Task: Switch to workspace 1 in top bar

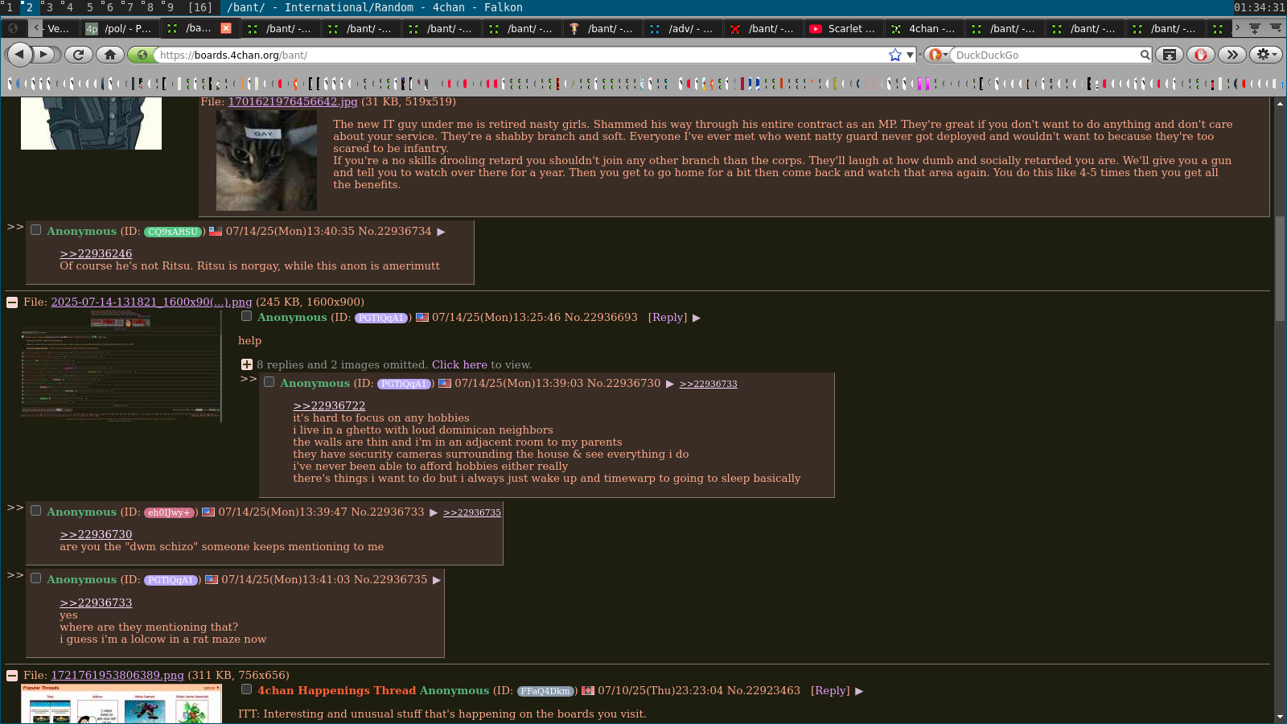Action: tap(10, 7)
